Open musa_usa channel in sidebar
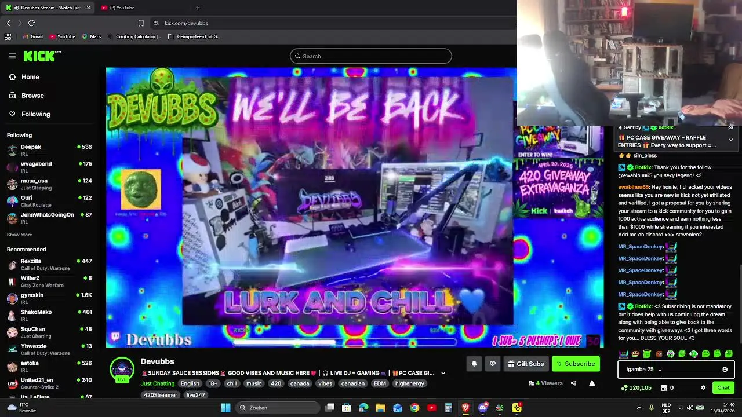This screenshot has height=417, width=742. click(49, 184)
